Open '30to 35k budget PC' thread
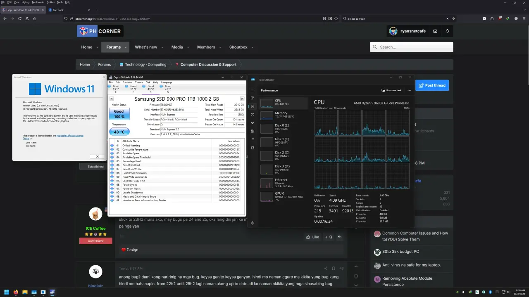The height and width of the screenshot is (297, 529). [x=400, y=252]
